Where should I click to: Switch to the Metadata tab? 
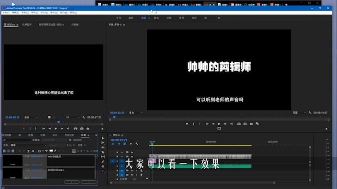pyautogui.click(x=75, y=24)
